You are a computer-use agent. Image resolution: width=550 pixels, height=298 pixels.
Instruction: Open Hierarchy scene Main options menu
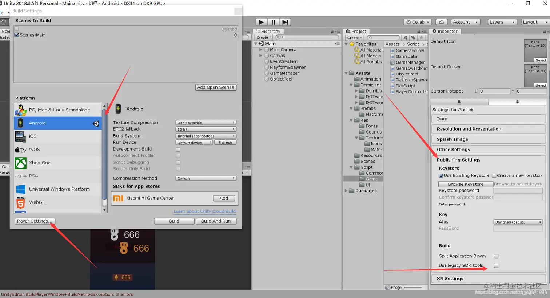coord(337,44)
